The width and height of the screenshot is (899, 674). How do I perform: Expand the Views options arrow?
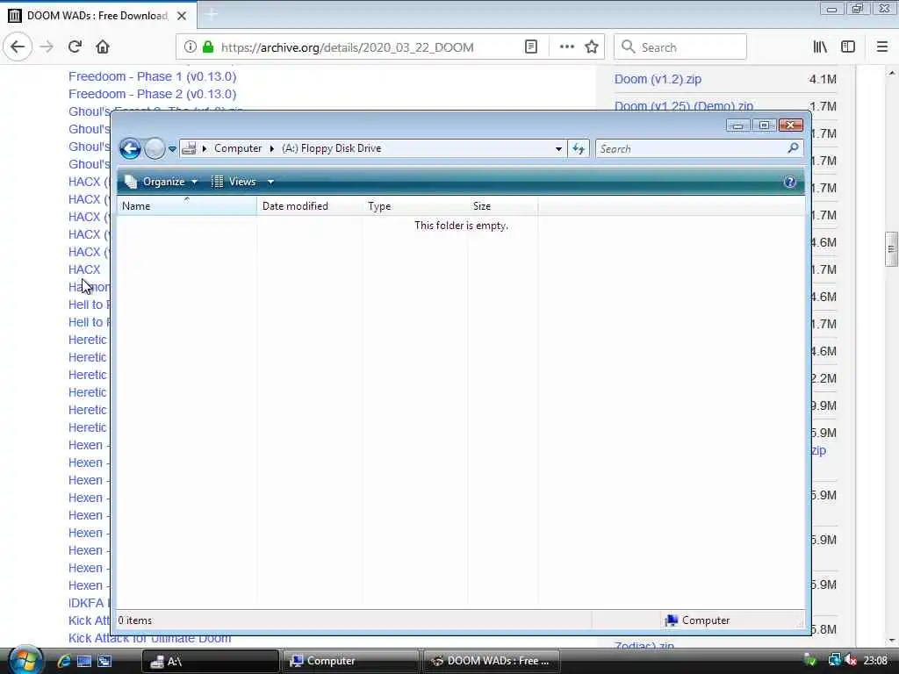[270, 183]
